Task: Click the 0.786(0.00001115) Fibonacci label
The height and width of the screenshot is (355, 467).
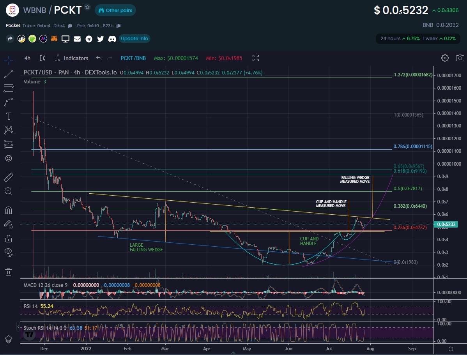Action: pos(412,147)
